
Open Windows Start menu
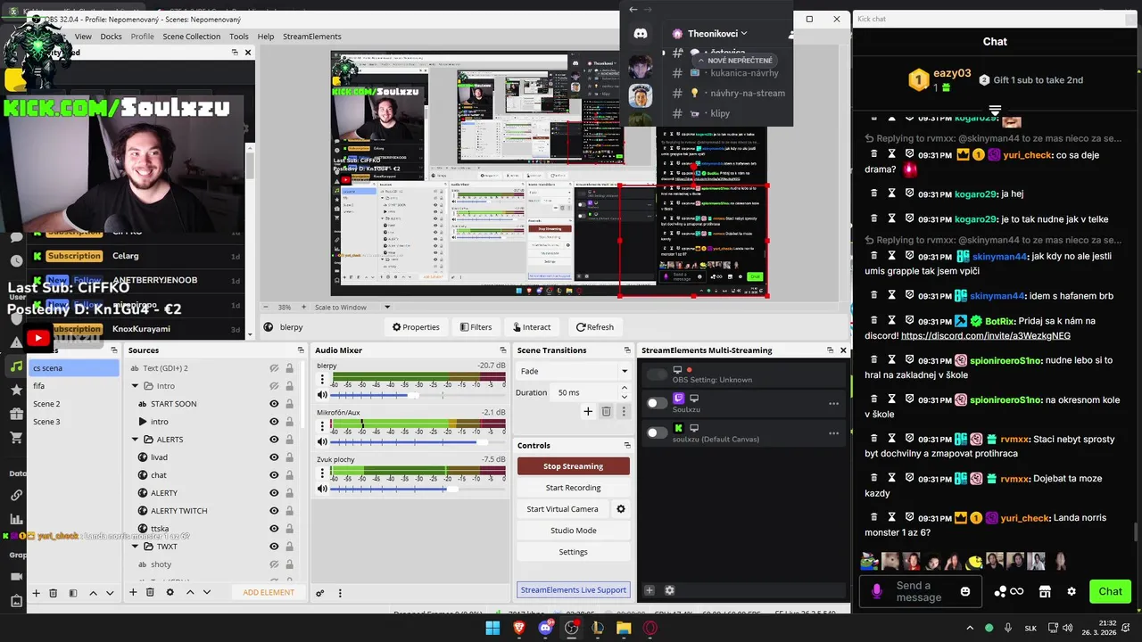492,628
